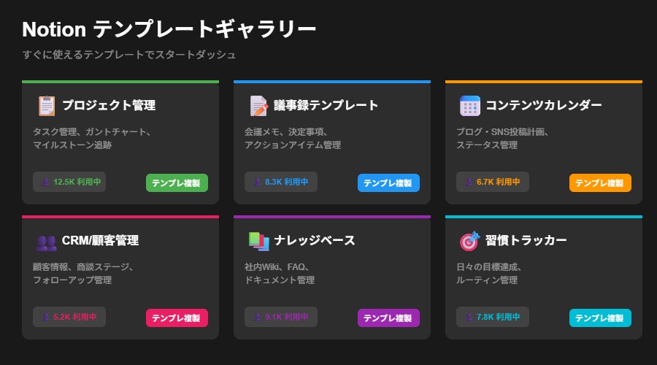
Task: Select the 6.7K 利用中 usage badge
Action: (493, 182)
